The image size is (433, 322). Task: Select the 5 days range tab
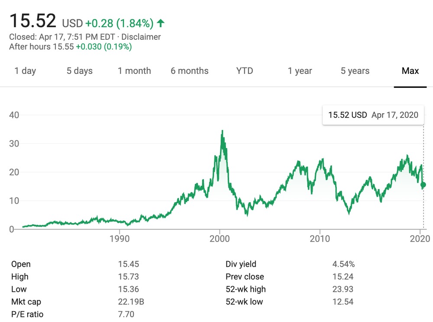[x=80, y=71]
